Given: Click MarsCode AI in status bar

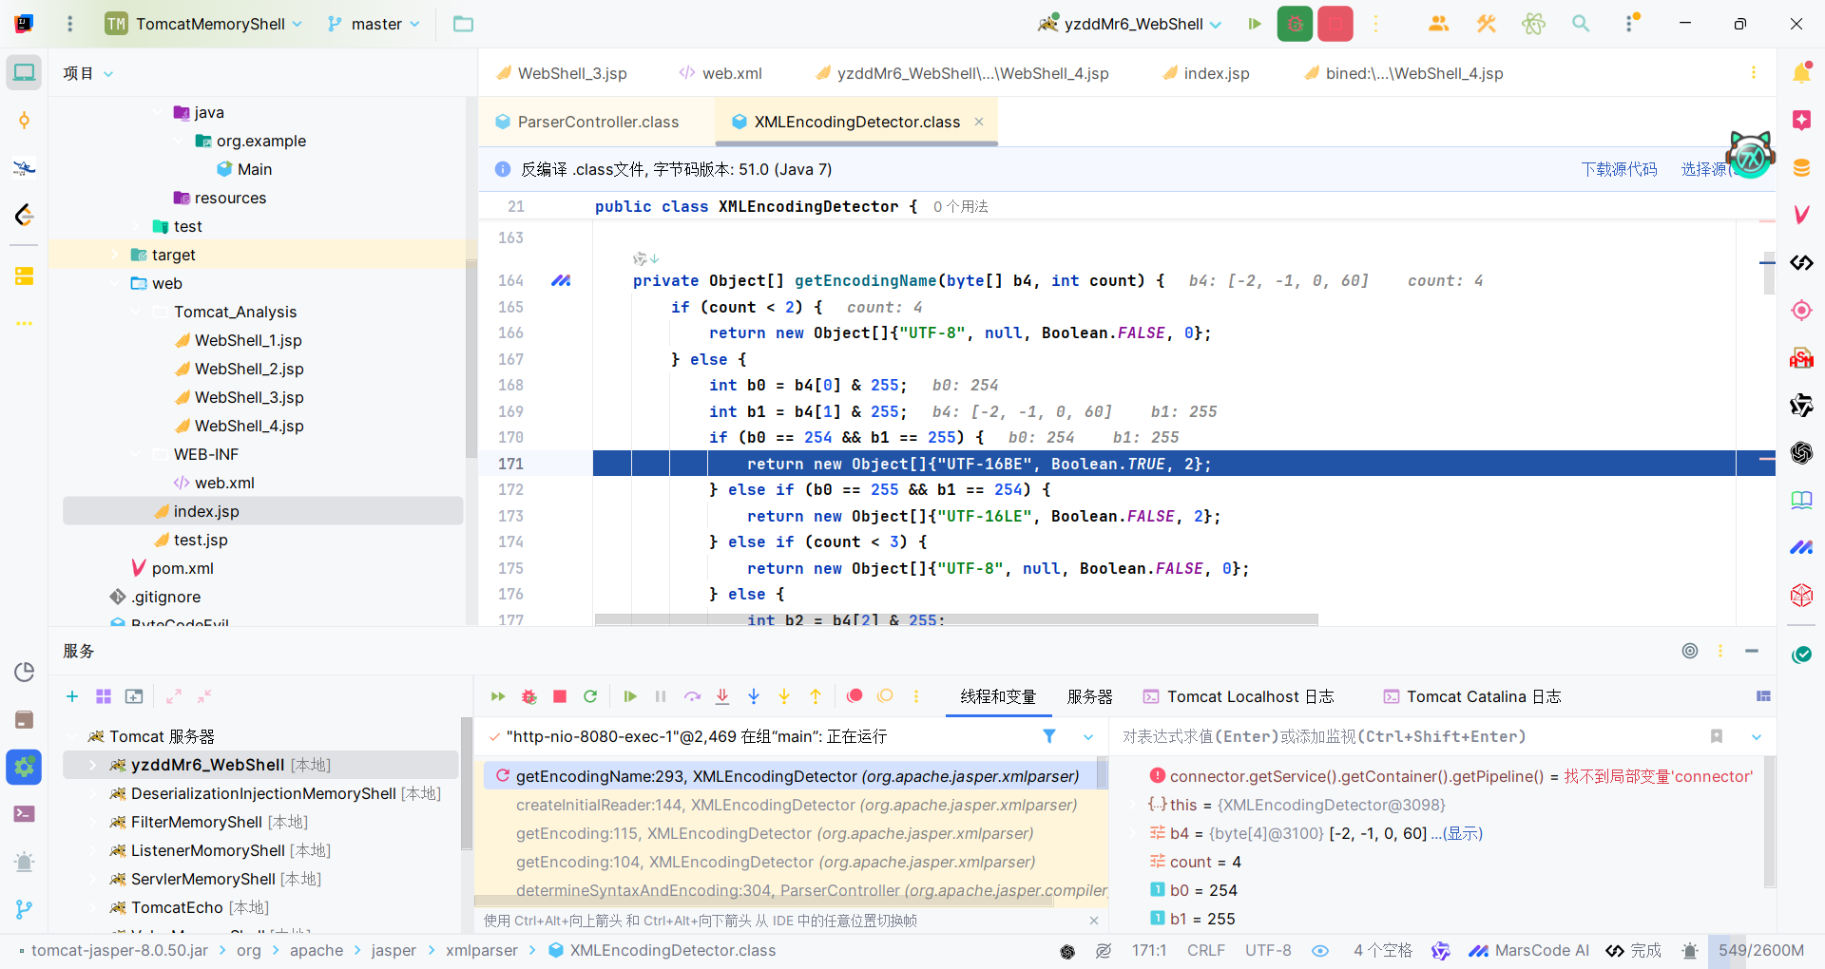Looking at the screenshot, I should pyautogui.click(x=1528, y=950).
